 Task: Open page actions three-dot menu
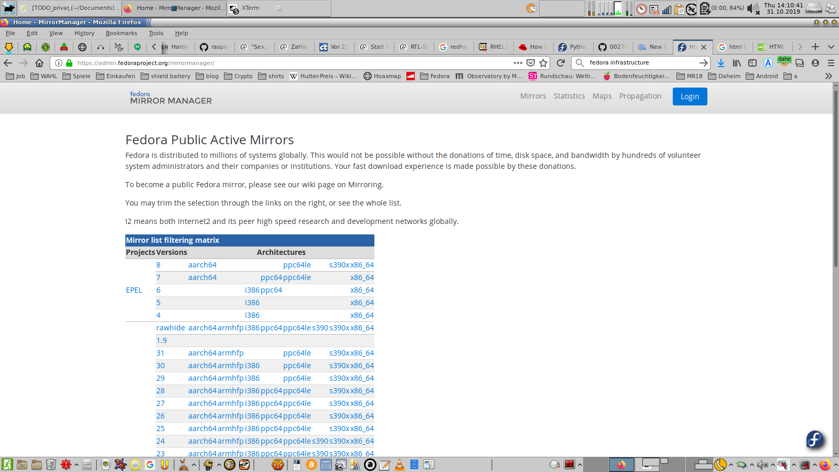coord(518,63)
